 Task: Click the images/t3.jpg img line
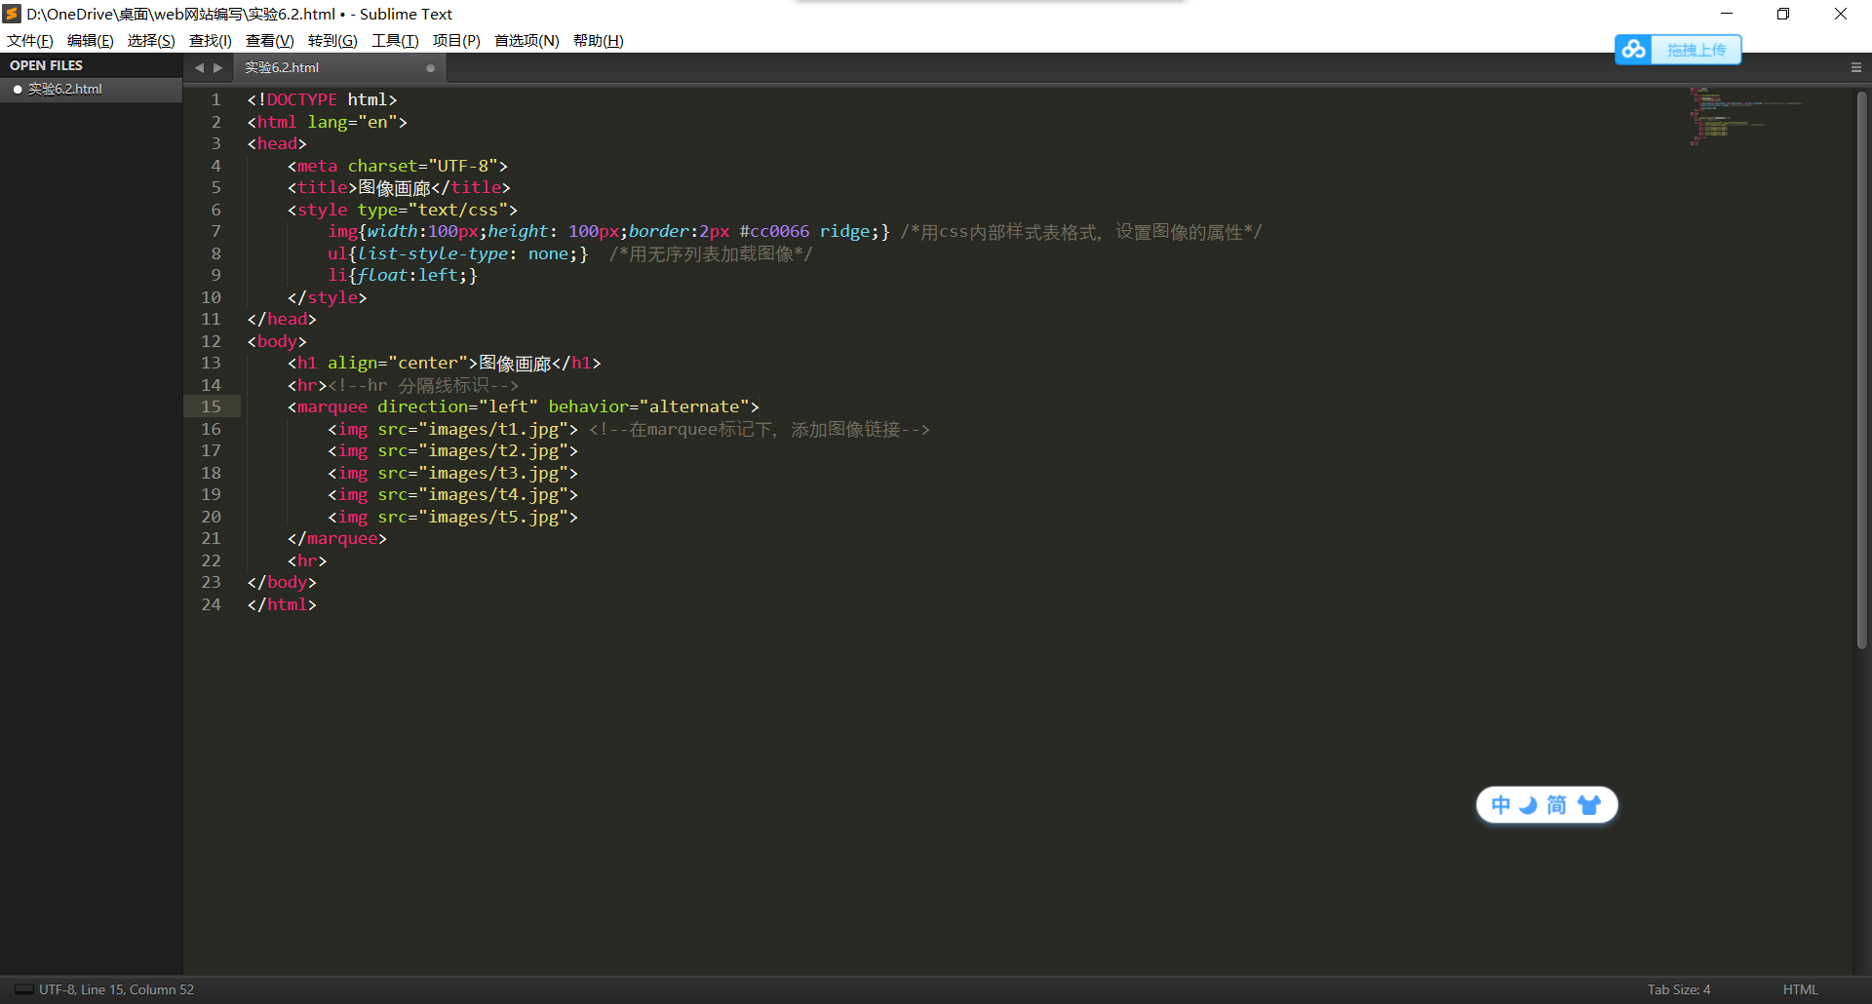[452, 473]
